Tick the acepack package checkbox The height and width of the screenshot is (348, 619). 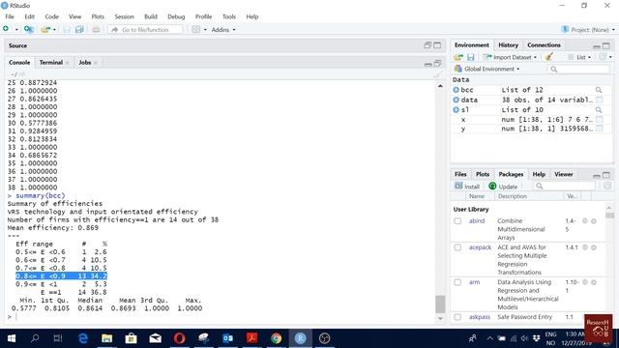click(x=457, y=247)
